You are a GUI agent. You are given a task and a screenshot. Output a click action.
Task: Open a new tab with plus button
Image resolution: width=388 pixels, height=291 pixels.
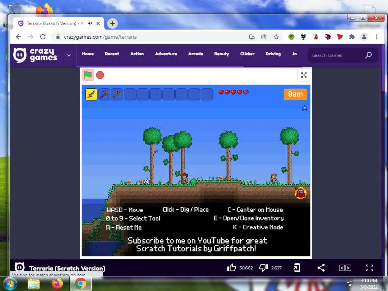pos(112,23)
